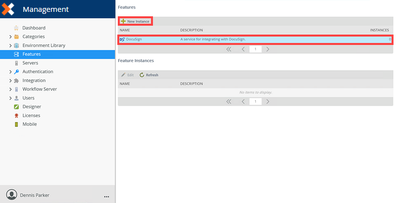Open Servers in the navigation tree
This screenshot has width=396, height=203.
tap(30, 63)
